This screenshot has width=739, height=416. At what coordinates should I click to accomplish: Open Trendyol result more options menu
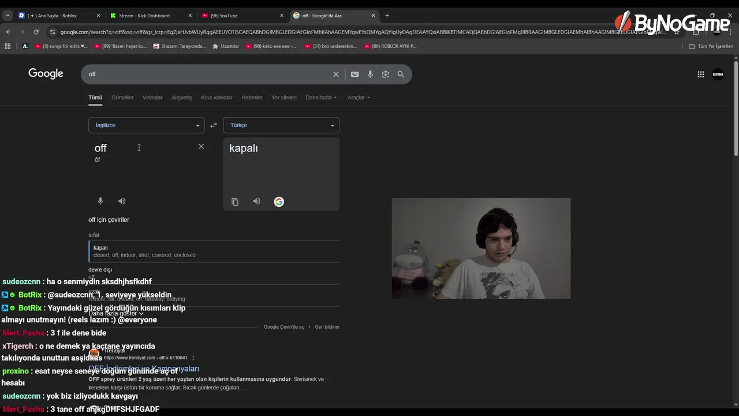click(x=193, y=358)
